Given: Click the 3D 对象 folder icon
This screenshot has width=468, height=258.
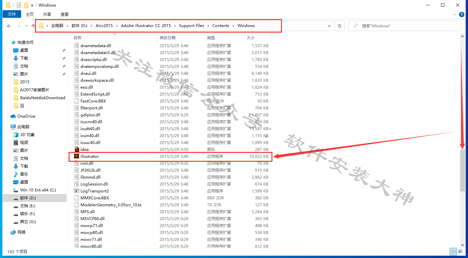Looking at the screenshot, I should point(16,135).
